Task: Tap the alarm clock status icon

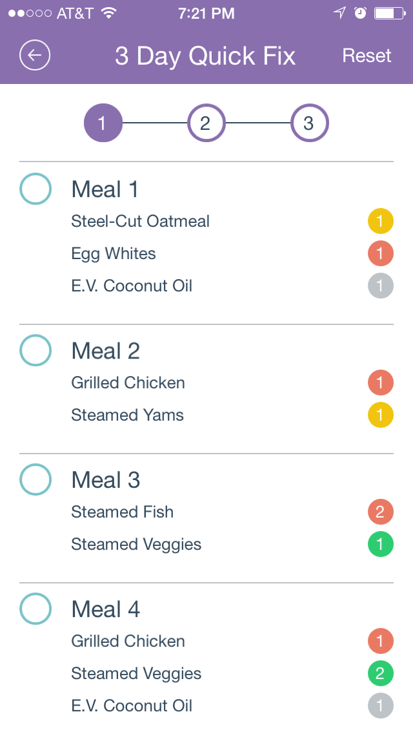Action: pos(361,13)
